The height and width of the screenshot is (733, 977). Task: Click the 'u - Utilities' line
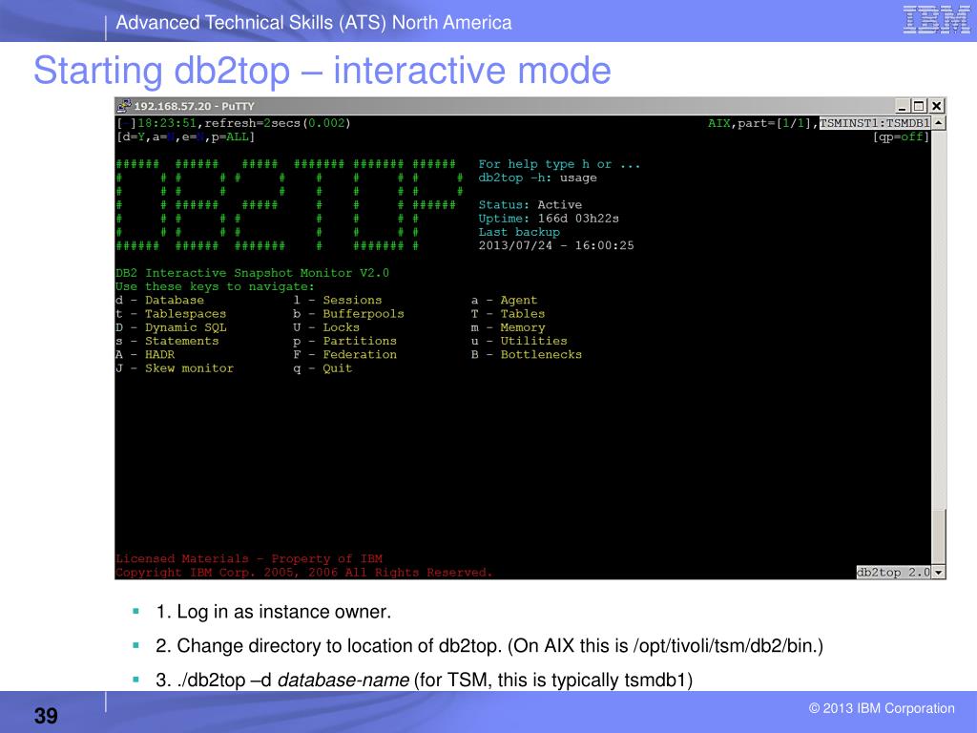pos(519,341)
